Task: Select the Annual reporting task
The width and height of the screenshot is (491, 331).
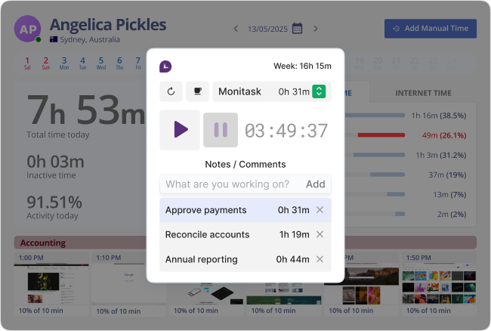Action: click(x=246, y=259)
